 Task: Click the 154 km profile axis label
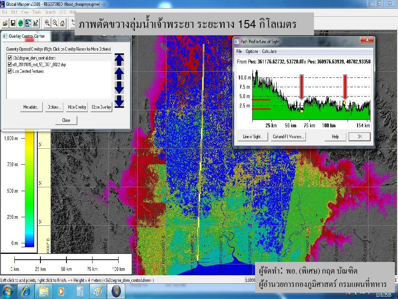[x=363, y=125]
